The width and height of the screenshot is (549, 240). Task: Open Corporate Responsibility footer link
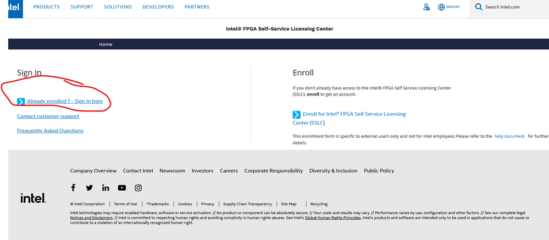pos(274,171)
